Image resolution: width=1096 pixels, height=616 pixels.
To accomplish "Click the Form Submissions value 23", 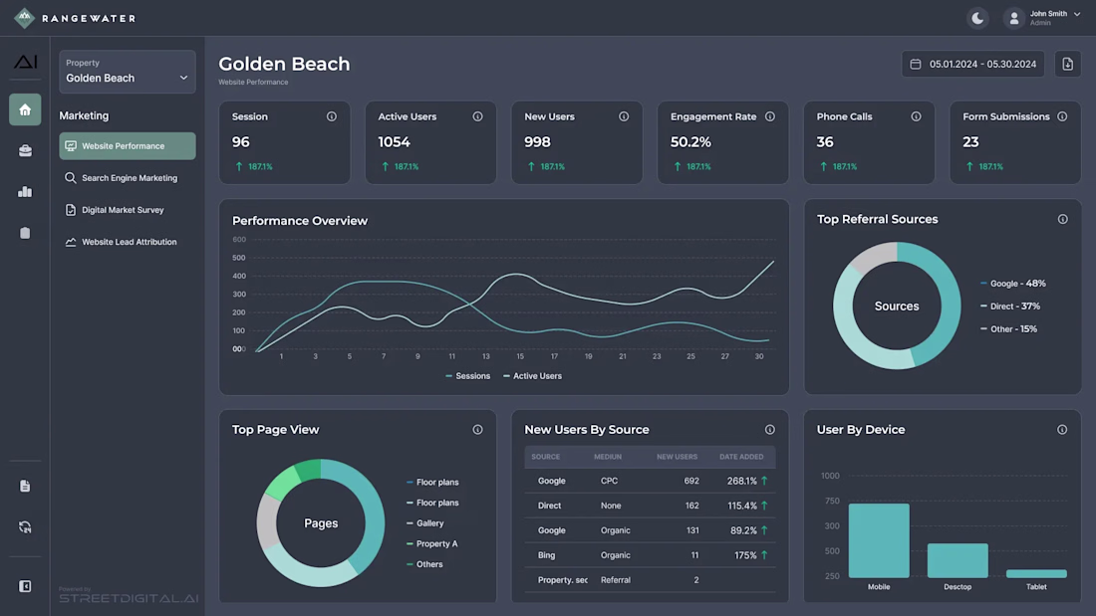I will point(970,141).
